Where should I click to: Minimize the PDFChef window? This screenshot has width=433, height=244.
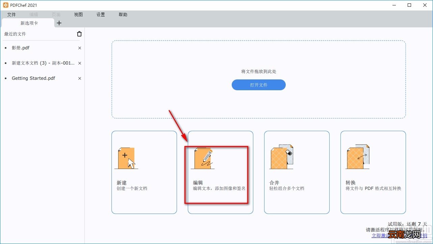pyautogui.click(x=394, y=5)
